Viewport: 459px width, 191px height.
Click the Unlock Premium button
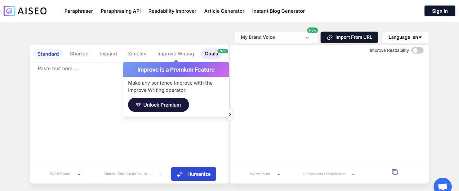click(x=158, y=105)
